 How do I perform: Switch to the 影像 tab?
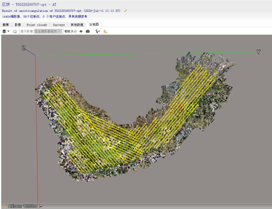click(18, 25)
